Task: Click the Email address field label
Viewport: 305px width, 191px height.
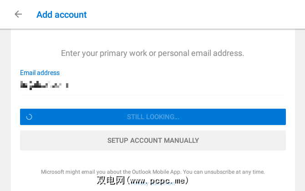Action: click(40, 73)
